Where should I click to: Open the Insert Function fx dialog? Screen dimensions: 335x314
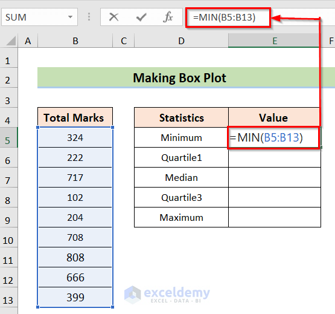[168, 17]
